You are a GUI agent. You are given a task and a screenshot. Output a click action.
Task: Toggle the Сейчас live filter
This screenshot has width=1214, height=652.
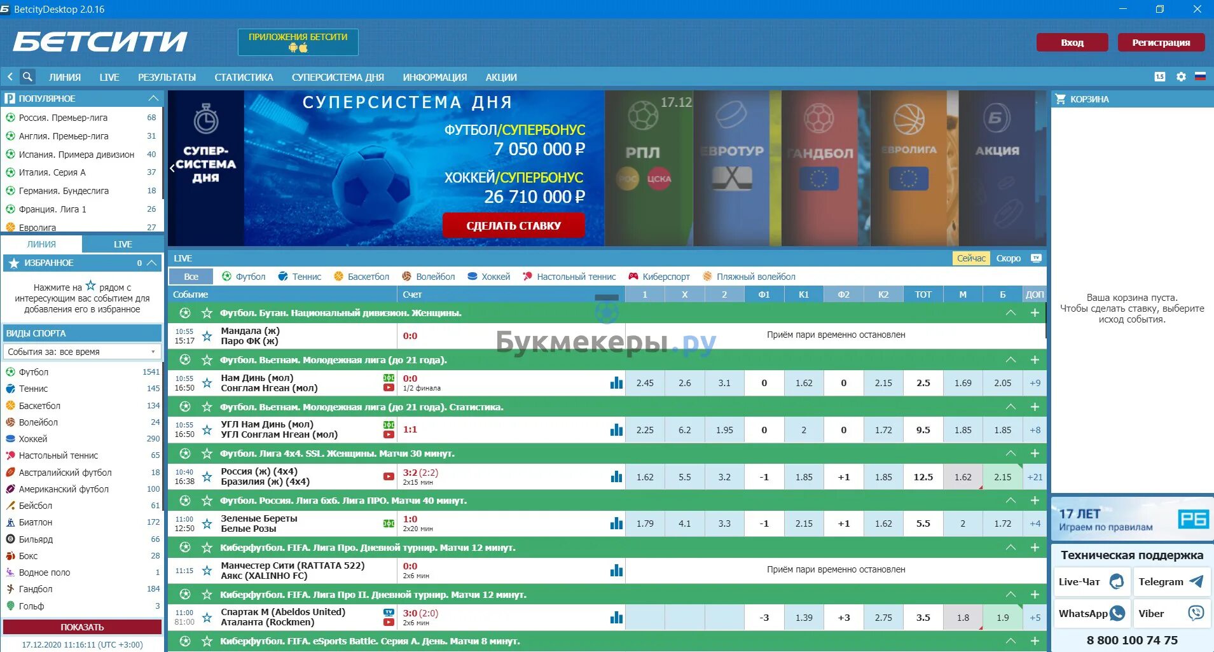[x=971, y=258]
